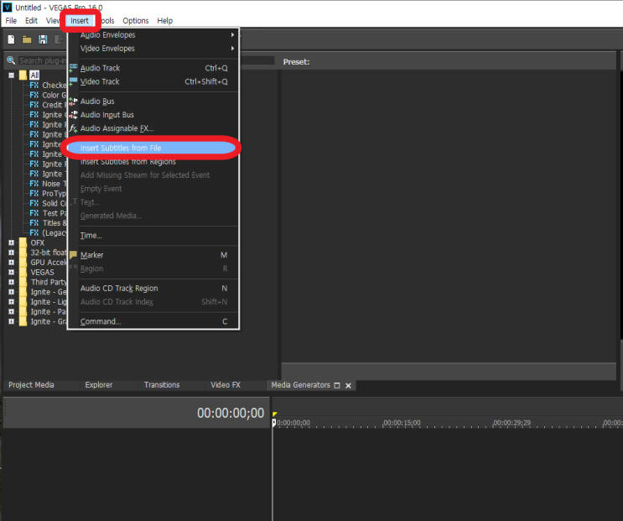Click ruler at 00:00:15;00

click(402, 423)
